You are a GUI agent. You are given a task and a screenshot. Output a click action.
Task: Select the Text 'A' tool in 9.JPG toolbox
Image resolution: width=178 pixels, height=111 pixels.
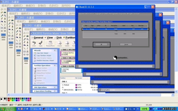pyautogui.click(x=5, y=22)
